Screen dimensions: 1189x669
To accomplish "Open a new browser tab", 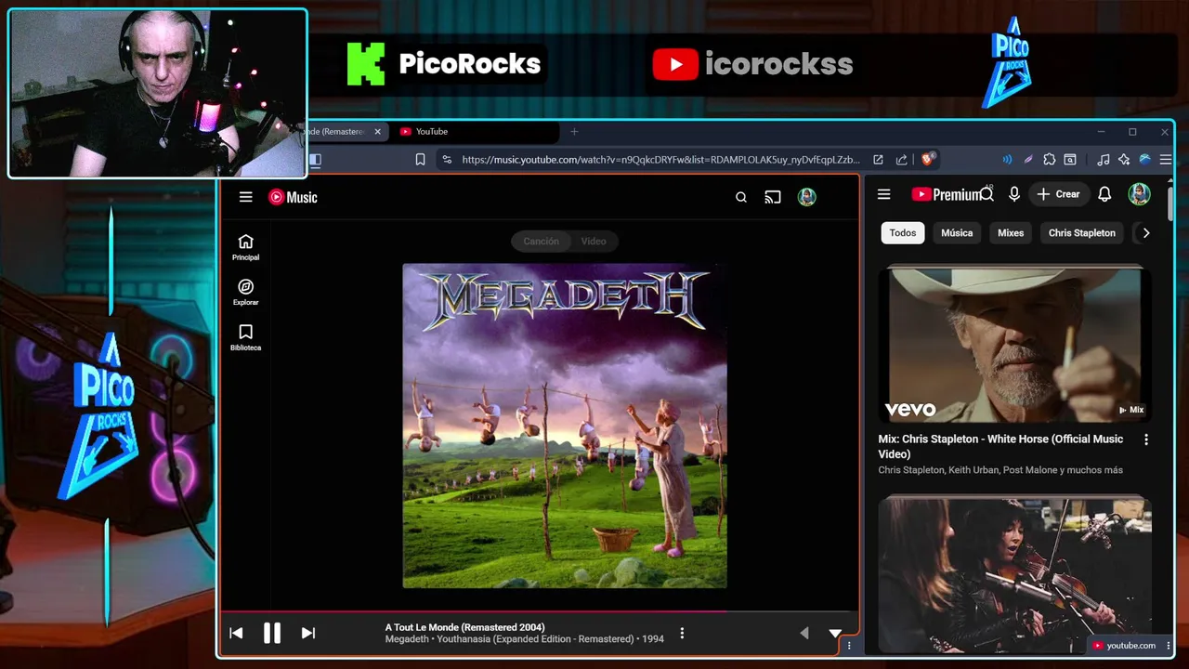I will pyautogui.click(x=574, y=132).
